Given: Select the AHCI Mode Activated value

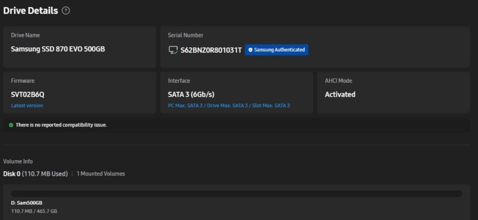Looking at the screenshot, I should 340,95.
